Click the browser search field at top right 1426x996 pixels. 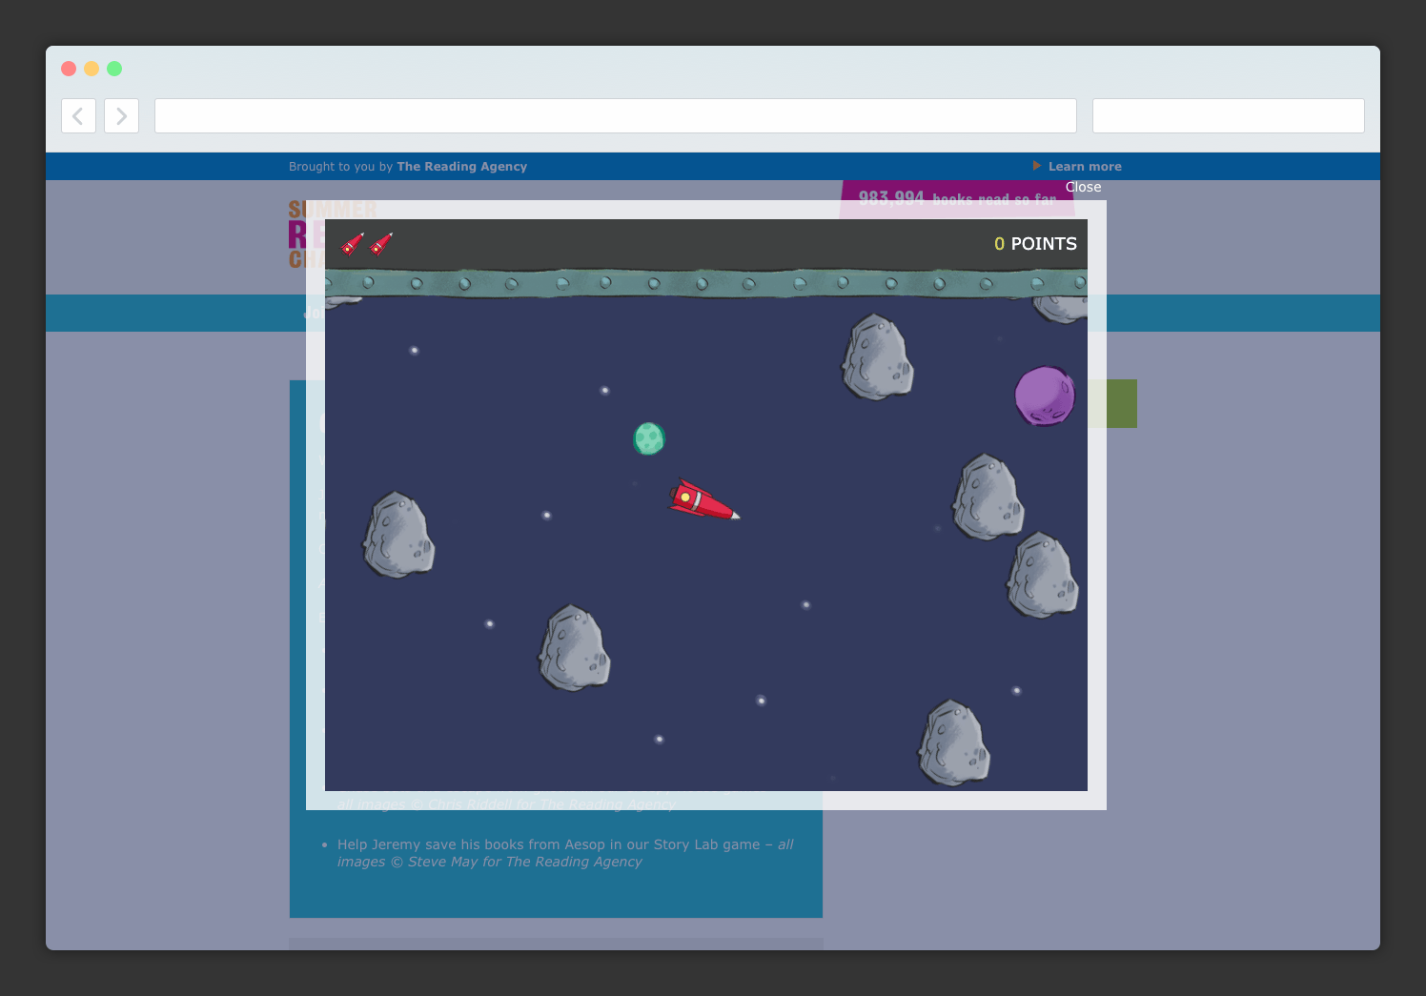pos(1228,116)
